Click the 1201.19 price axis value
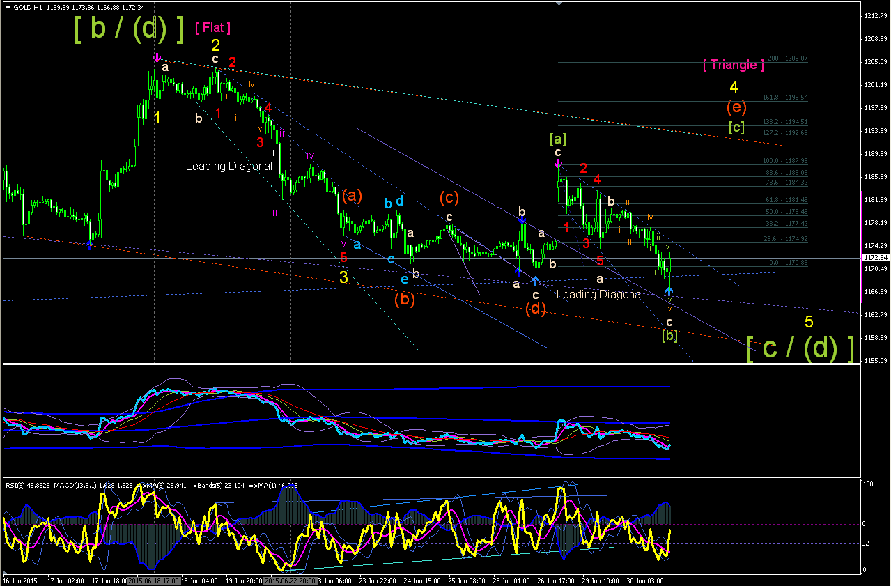 pos(876,84)
